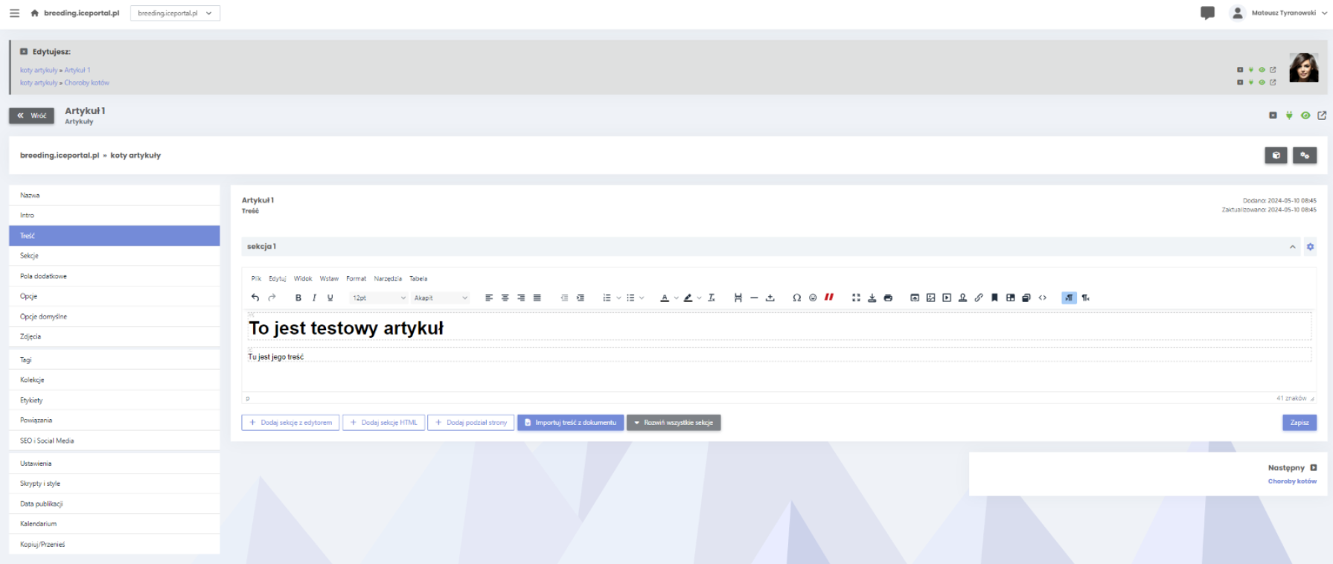Open the Akapit block format dropdown
The image size is (1333, 564).
click(441, 298)
